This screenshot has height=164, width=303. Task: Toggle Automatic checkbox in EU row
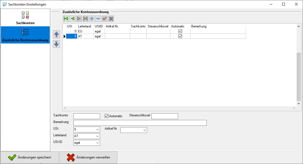point(180,31)
